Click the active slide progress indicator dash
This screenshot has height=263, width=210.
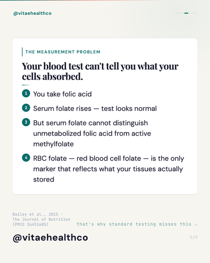click(x=186, y=13)
